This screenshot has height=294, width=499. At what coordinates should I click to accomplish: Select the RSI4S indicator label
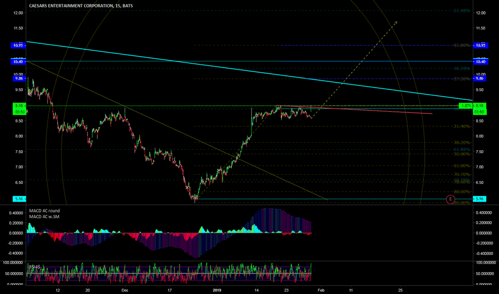(34, 267)
